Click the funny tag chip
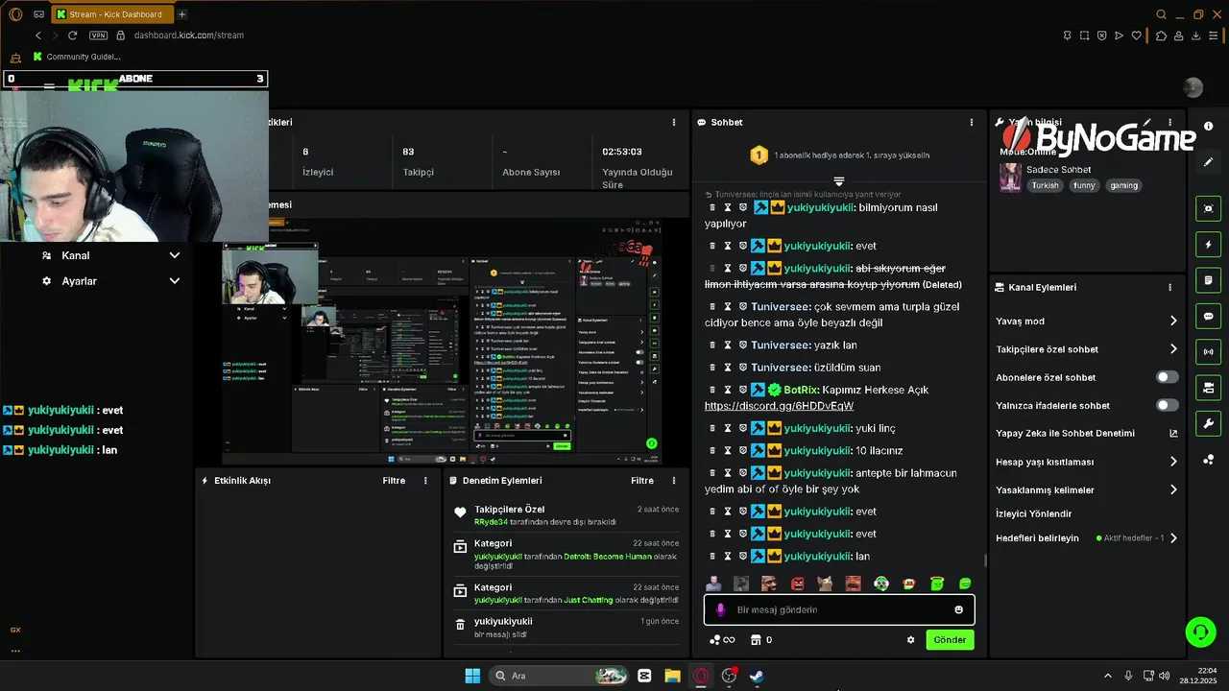The height and width of the screenshot is (691, 1229). pyautogui.click(x=1084, y=186)
